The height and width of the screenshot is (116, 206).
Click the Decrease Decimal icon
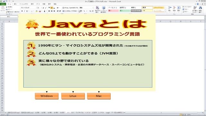[93, 11]
